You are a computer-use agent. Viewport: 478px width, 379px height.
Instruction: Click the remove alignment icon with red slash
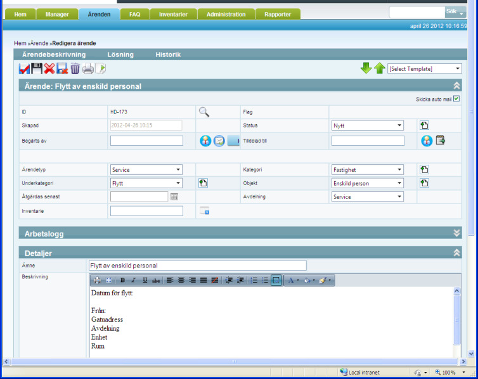(x=215, y=280)
